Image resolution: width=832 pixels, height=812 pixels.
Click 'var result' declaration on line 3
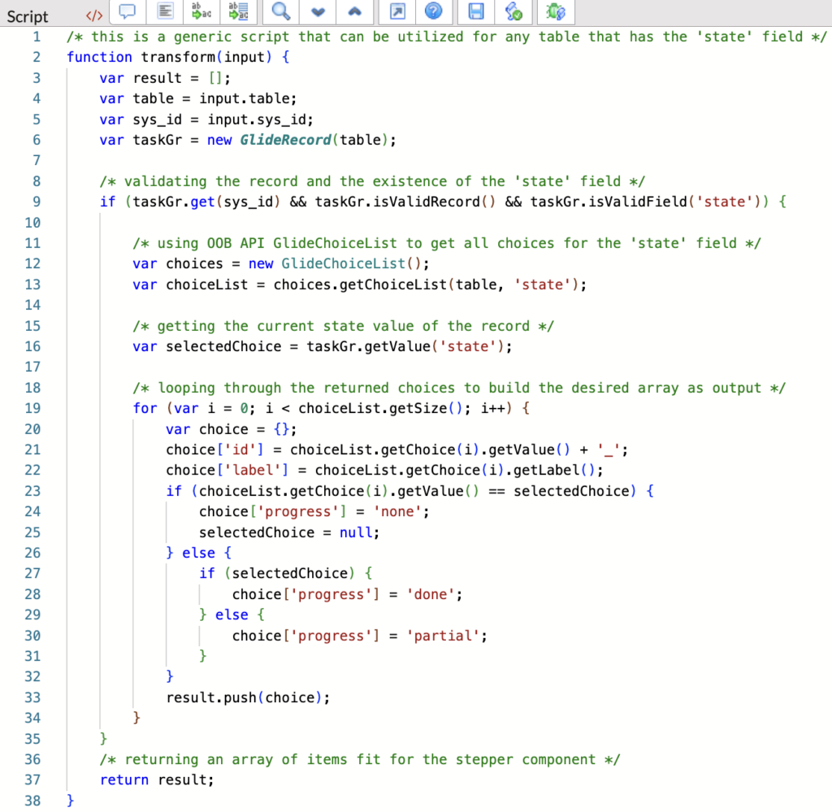click(x=141, y=78)
